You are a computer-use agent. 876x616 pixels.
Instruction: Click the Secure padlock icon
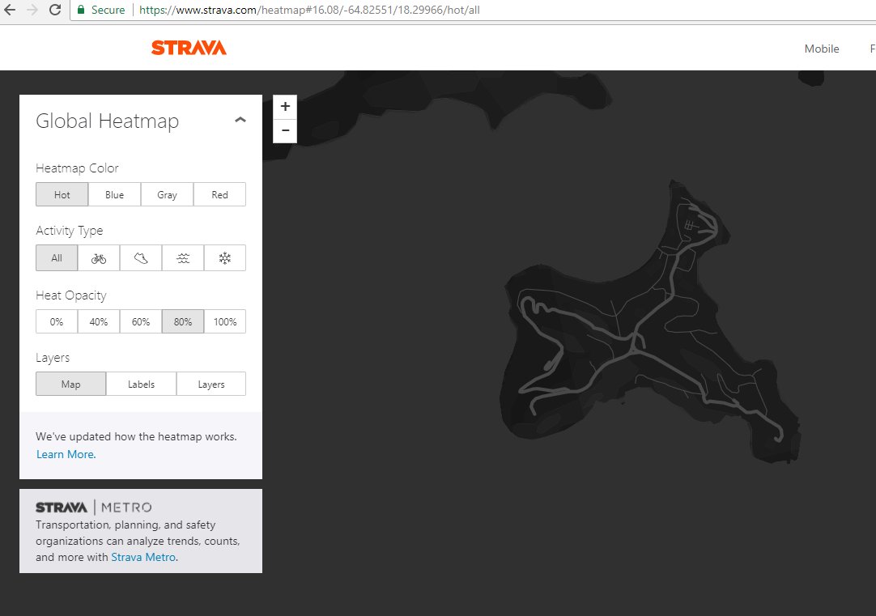(x=81, y=10)
